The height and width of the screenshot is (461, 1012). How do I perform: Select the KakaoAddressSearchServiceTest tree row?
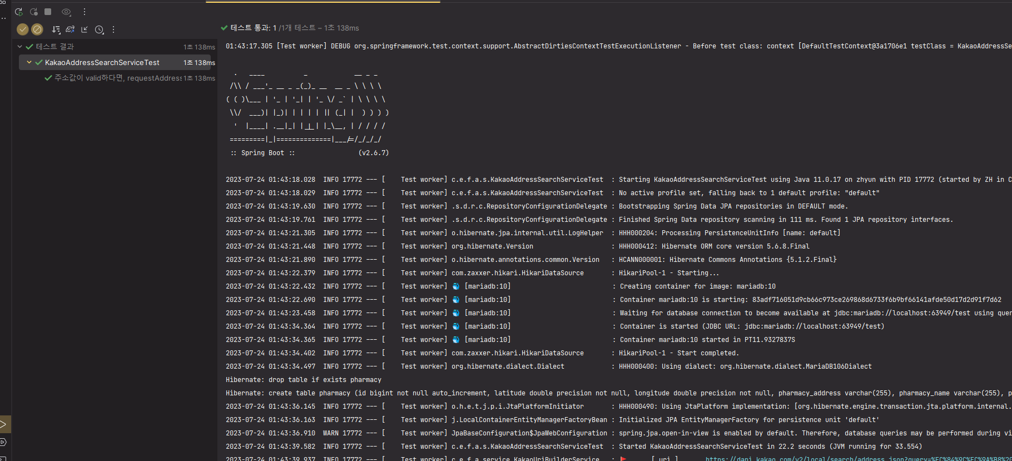pos(116,62)
